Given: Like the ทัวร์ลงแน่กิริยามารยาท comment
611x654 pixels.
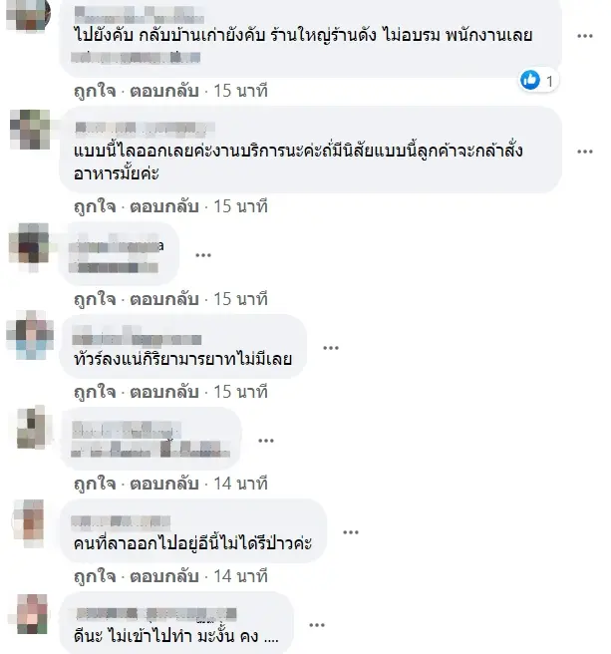Looking at the screenshot, I should click(x=95, y=392).
